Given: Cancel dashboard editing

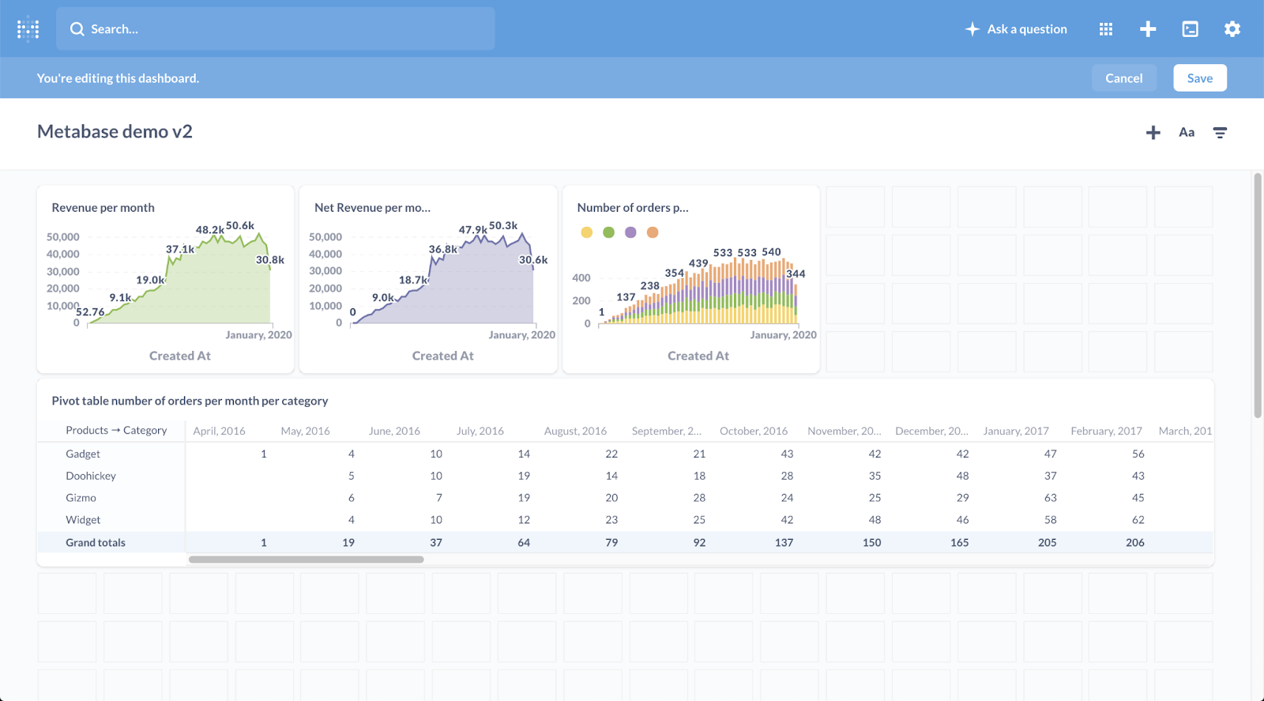Looking at the screenshot, I should point(1123,78).
